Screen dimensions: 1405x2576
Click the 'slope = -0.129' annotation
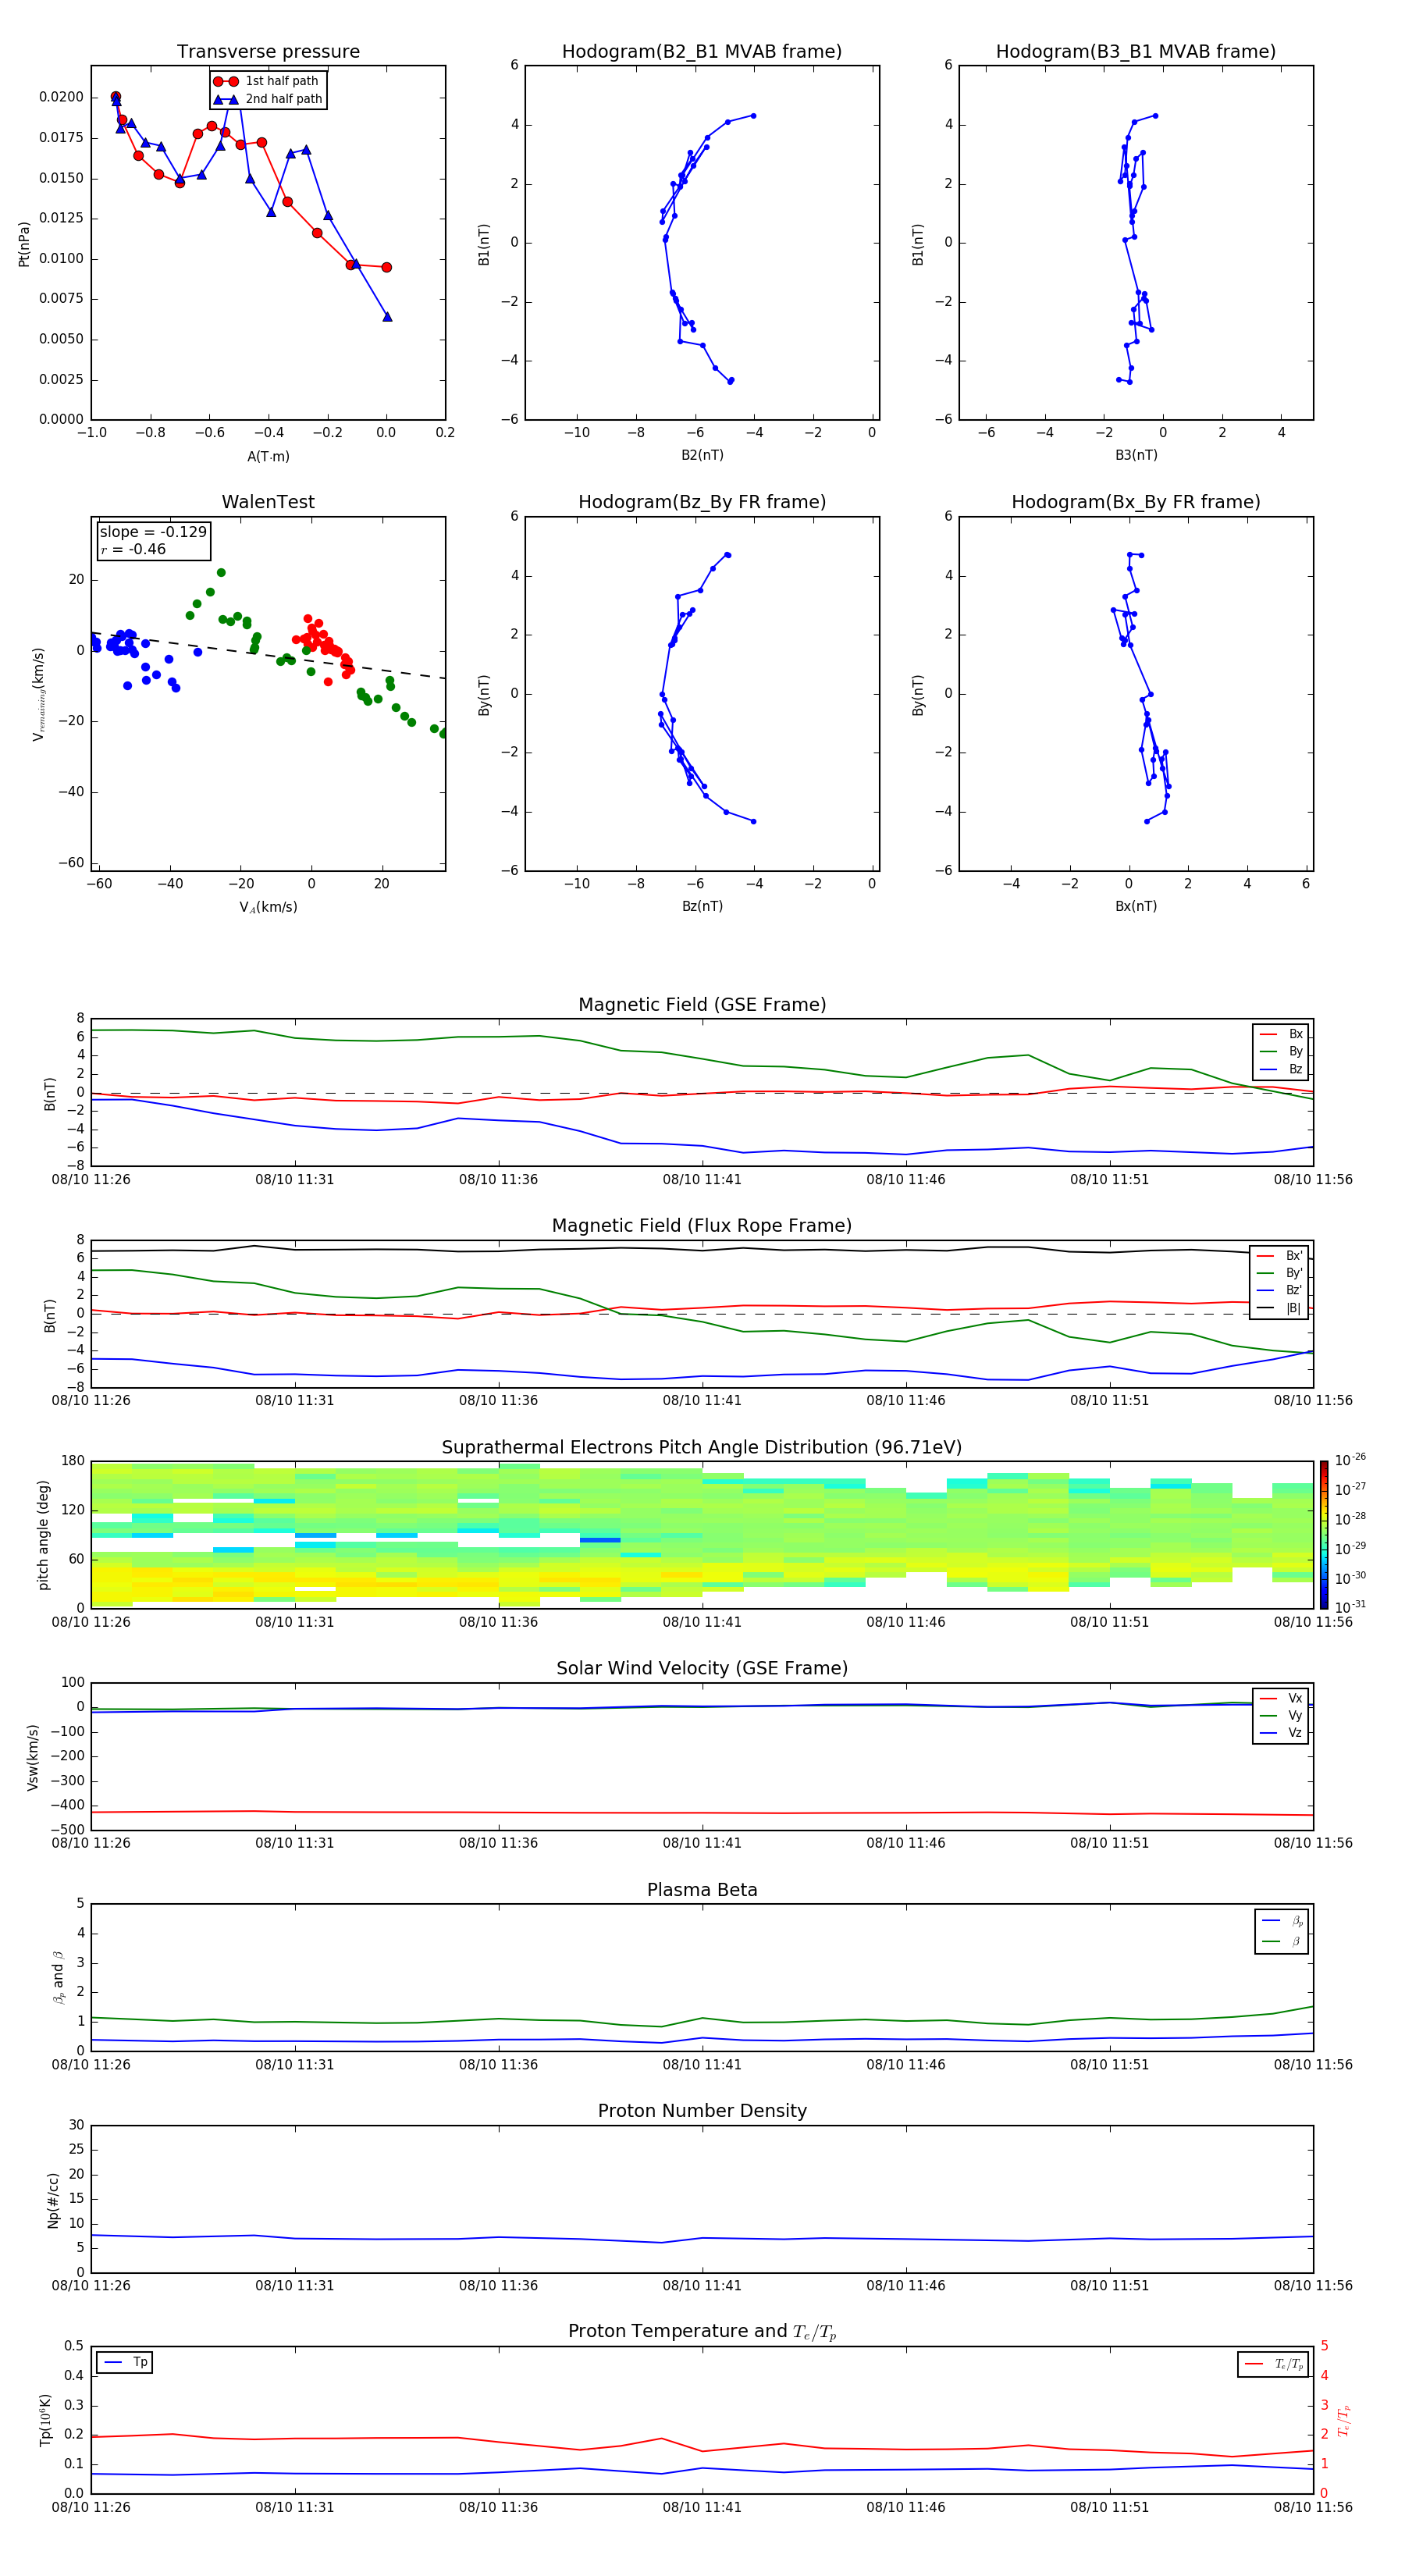153,532
